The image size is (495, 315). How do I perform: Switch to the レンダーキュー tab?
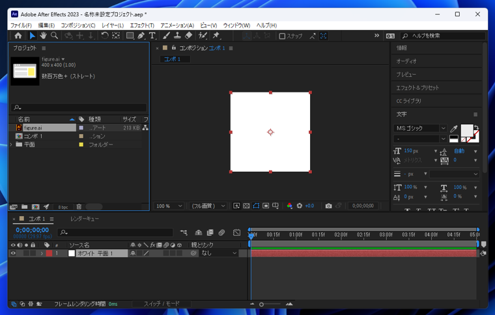tap(85, 219)
